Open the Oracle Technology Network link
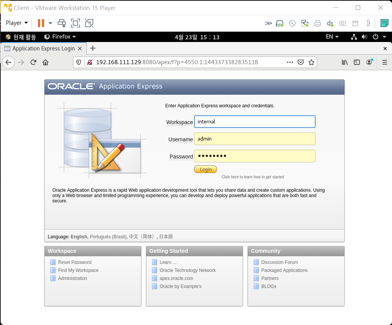The width and height of the screenshot is (392, 325). click(188, 270)
